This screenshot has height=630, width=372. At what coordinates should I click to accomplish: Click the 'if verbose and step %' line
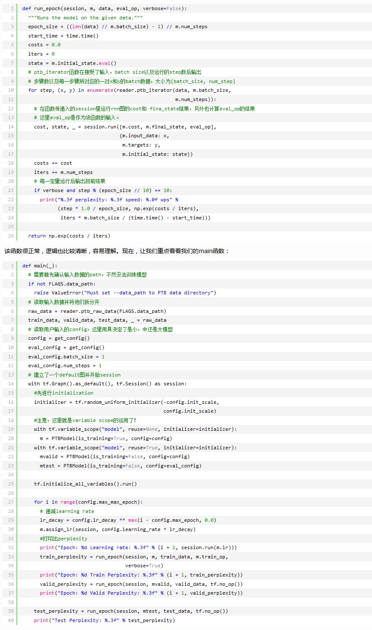pos(103,190)
